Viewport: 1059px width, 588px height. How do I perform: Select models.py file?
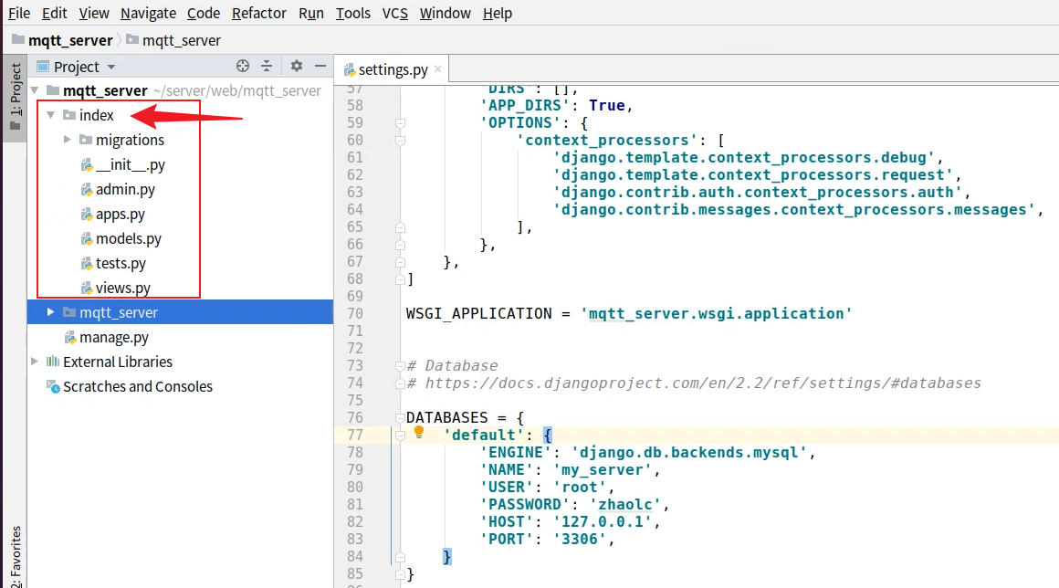(129, 239)
